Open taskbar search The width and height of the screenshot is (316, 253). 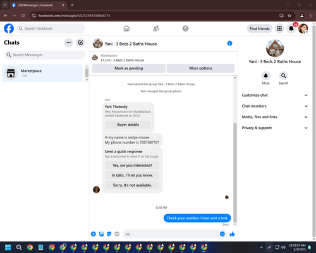coord(19,247)
